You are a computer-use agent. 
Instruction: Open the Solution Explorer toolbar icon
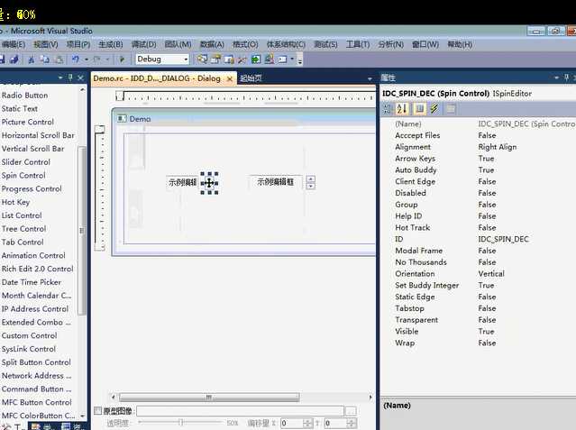202,59
